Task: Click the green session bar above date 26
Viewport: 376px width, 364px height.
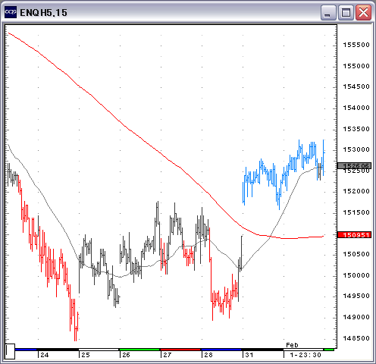Action: (x=139, y=350)
